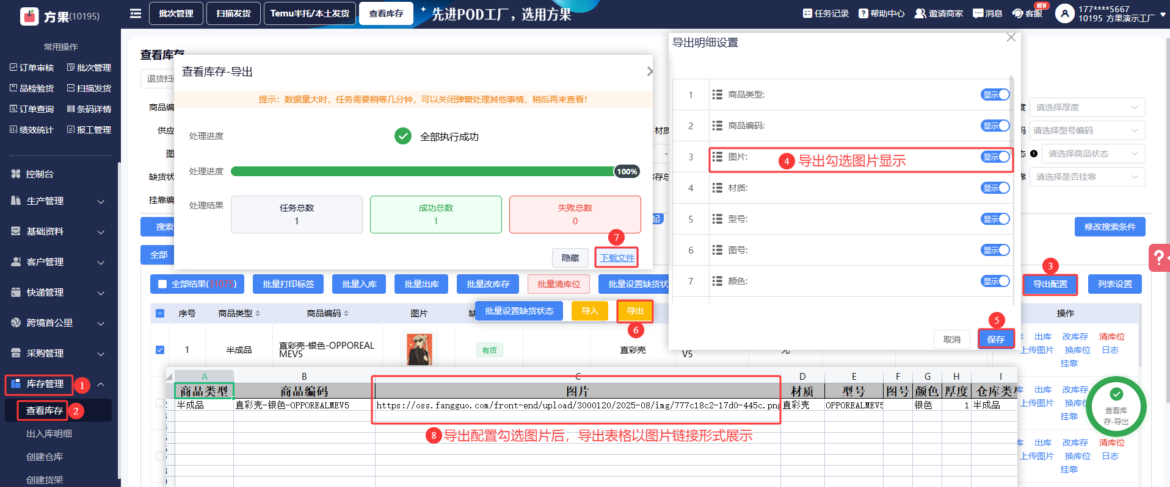Click the drag handle icon for 图号 row

click(718, 250)
